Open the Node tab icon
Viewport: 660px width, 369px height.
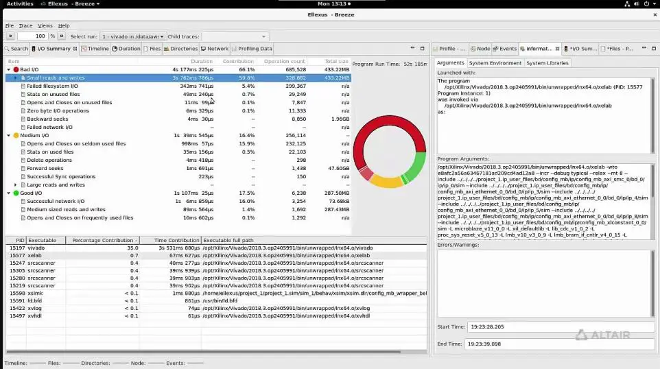(473, 49)
